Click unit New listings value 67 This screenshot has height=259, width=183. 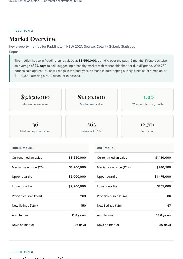tap(169, 206)
